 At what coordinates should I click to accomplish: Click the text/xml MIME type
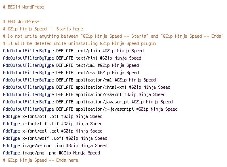85,65
